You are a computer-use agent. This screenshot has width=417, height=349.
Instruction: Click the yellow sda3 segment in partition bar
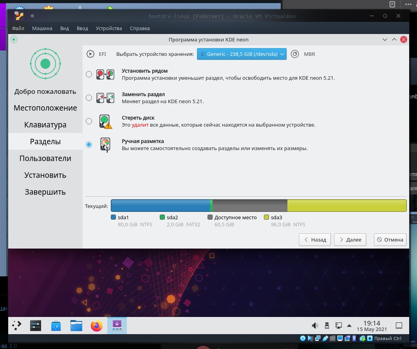(347, 206)
